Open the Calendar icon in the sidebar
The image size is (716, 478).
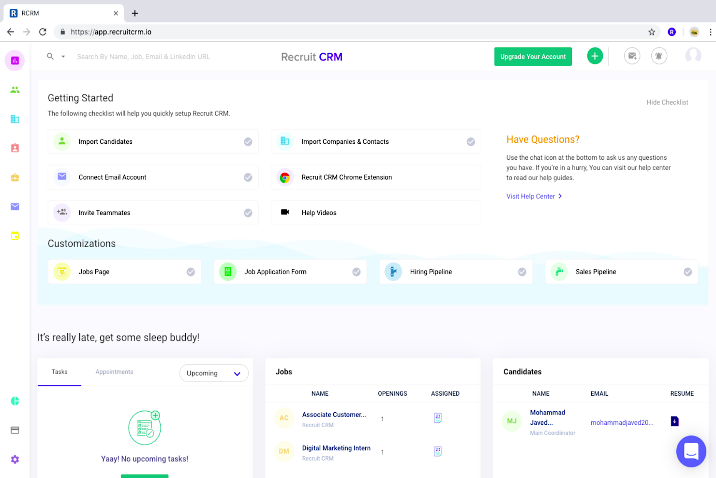(x=15, y=236)
